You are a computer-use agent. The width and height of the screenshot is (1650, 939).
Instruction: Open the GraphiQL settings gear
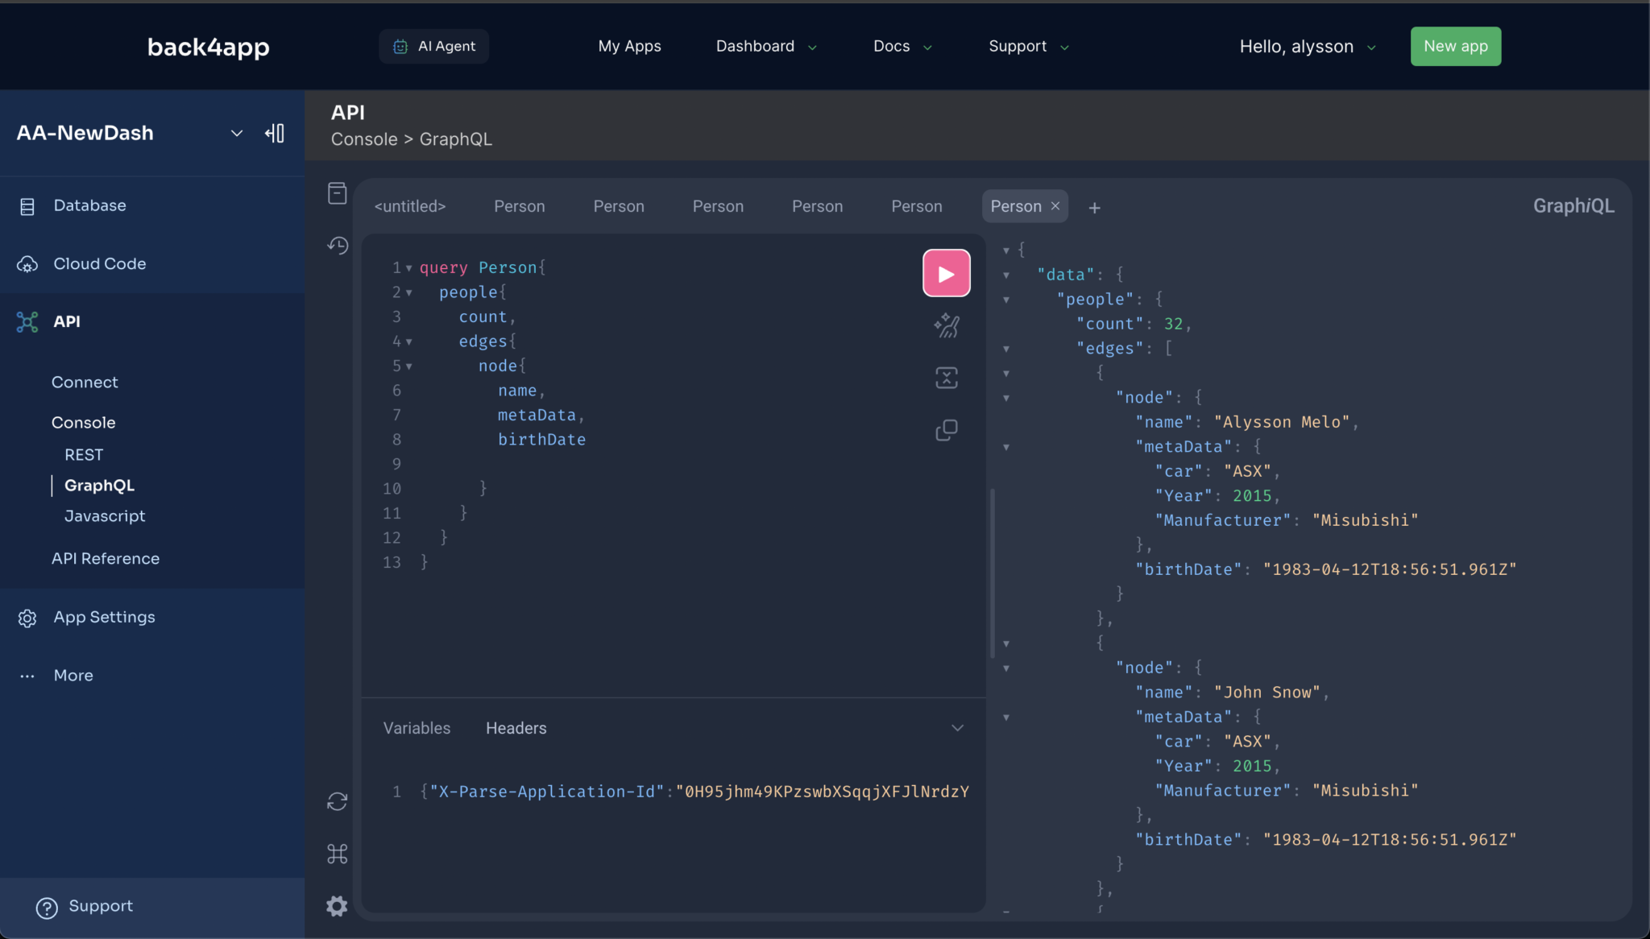[x=336, y=906]
